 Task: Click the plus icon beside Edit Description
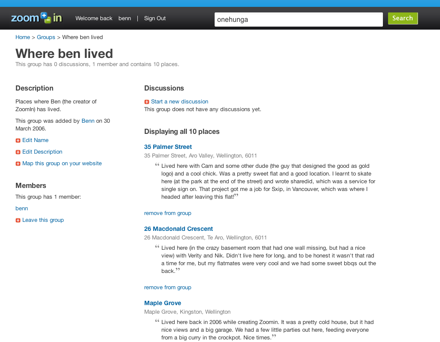click(x=18, y=152)
